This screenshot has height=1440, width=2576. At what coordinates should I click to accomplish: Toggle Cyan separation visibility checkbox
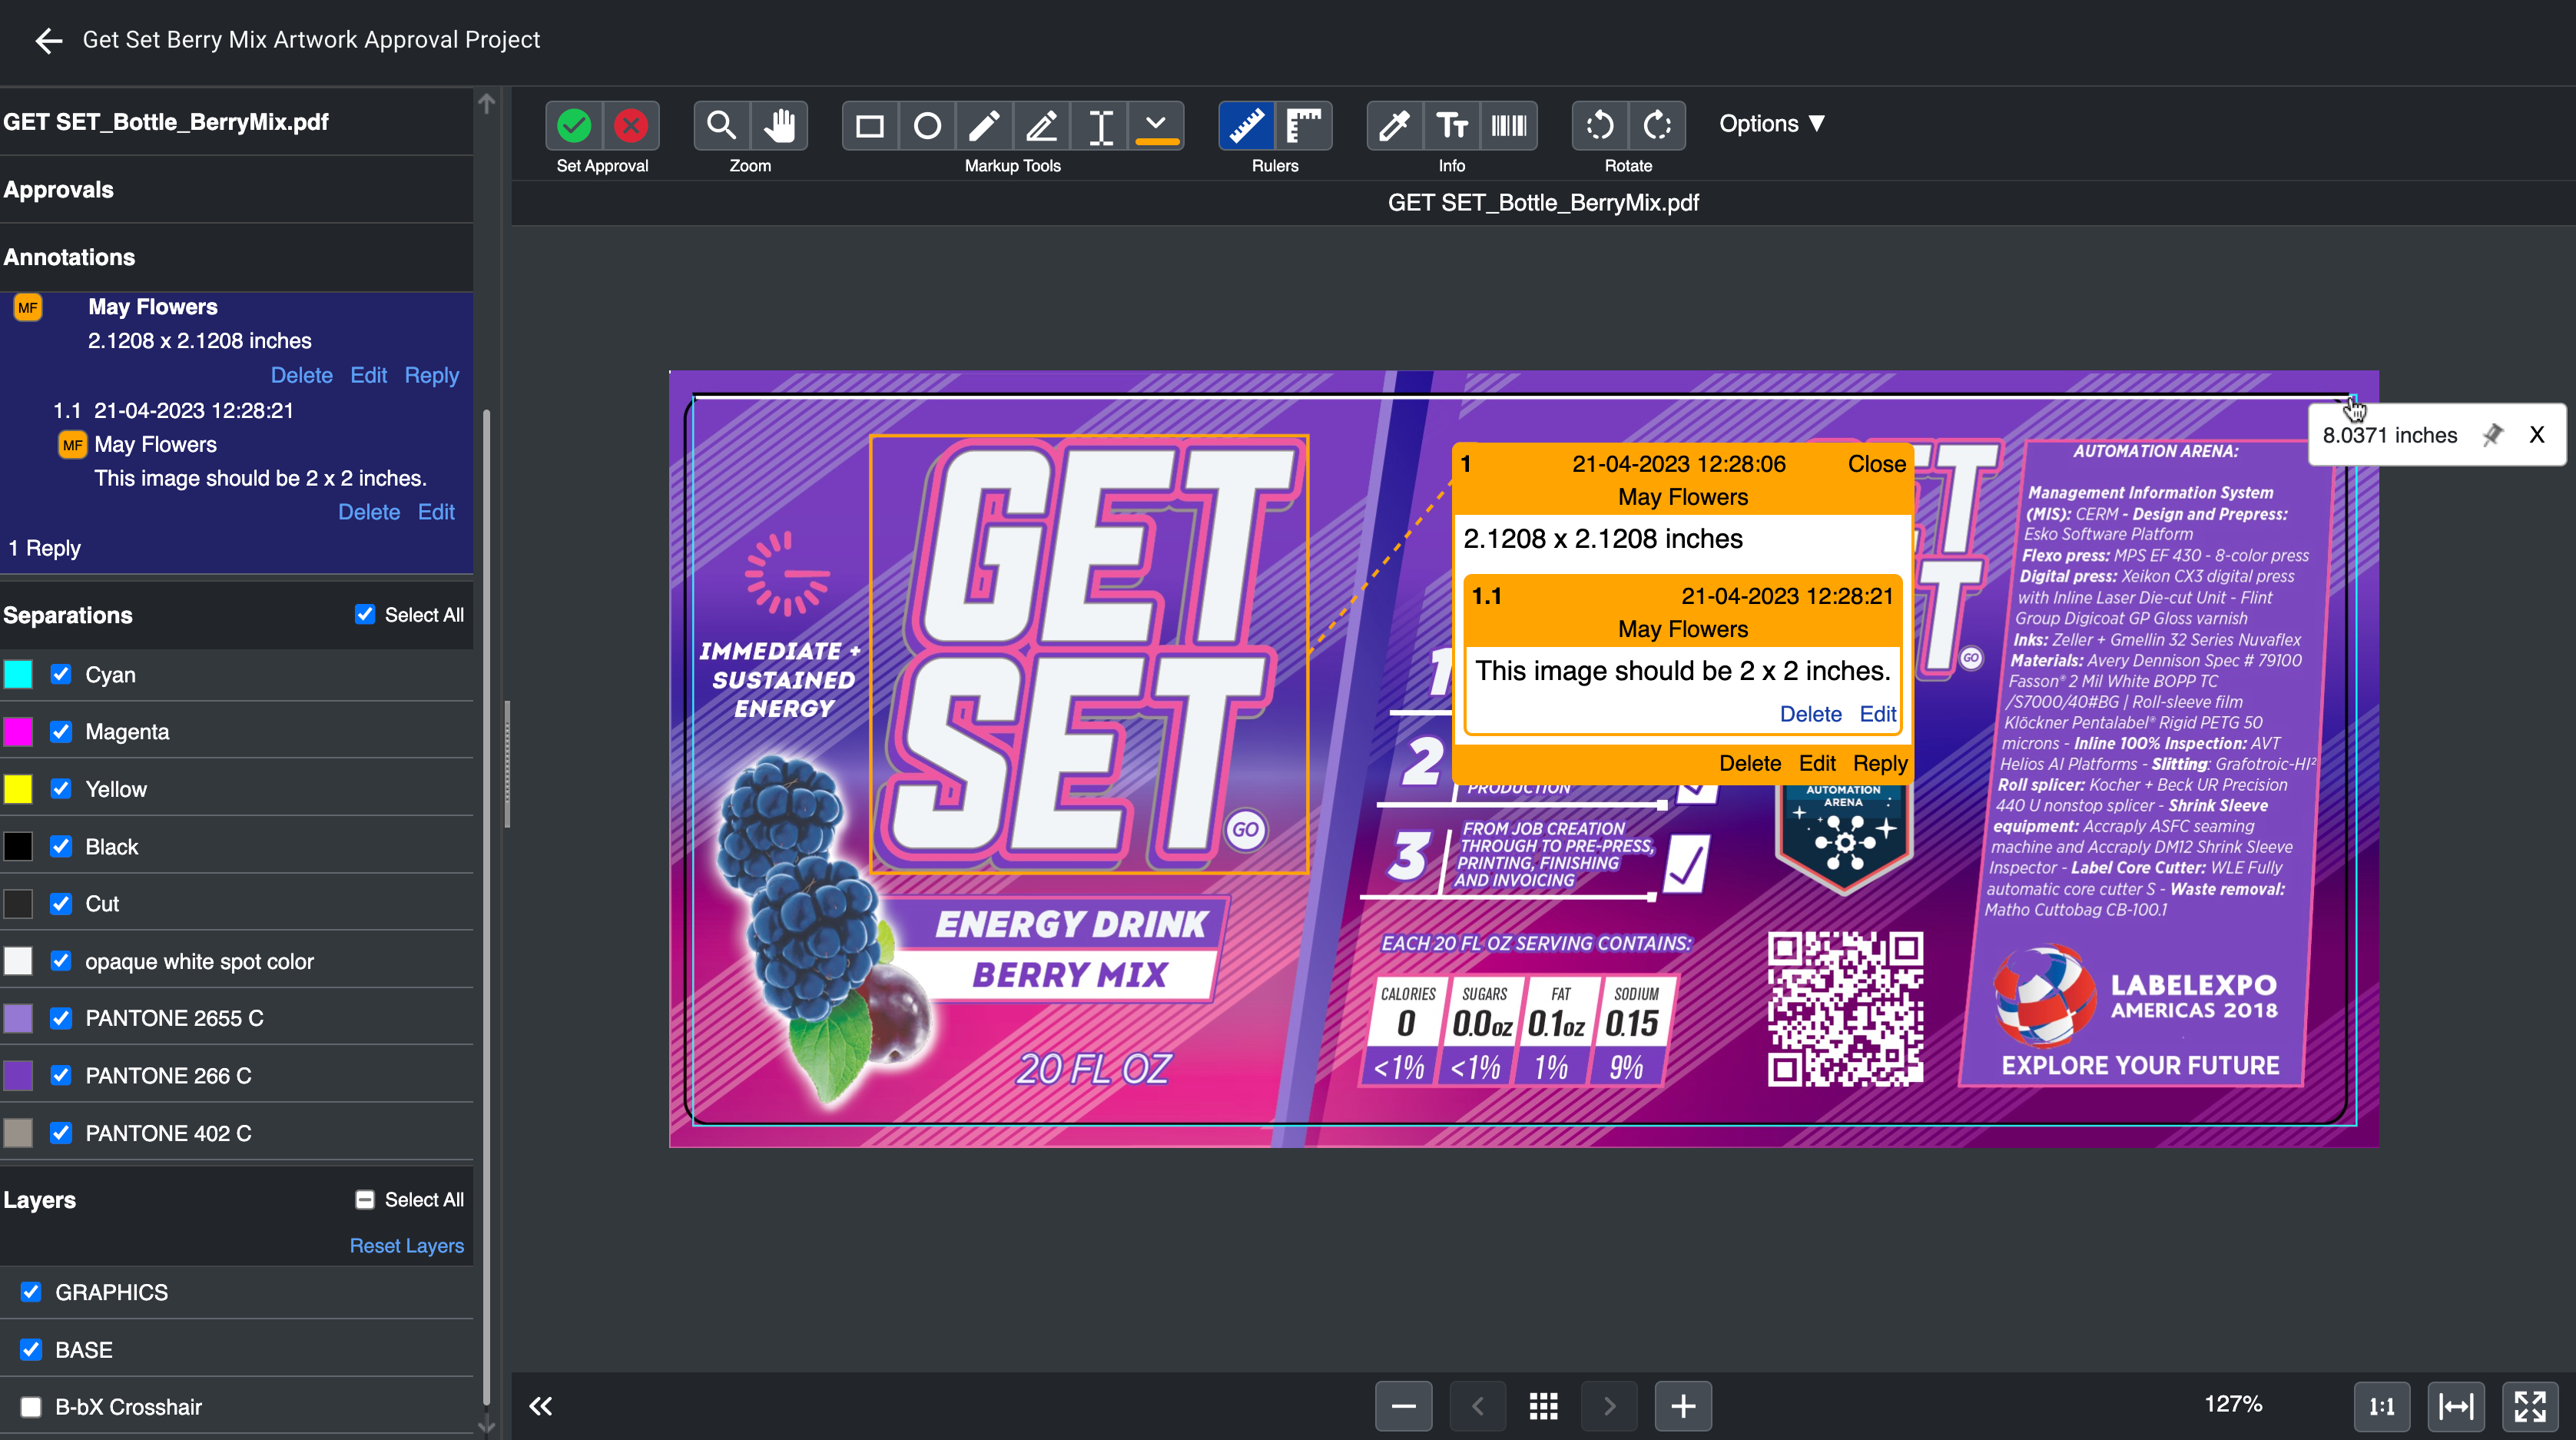coord(62,674)
